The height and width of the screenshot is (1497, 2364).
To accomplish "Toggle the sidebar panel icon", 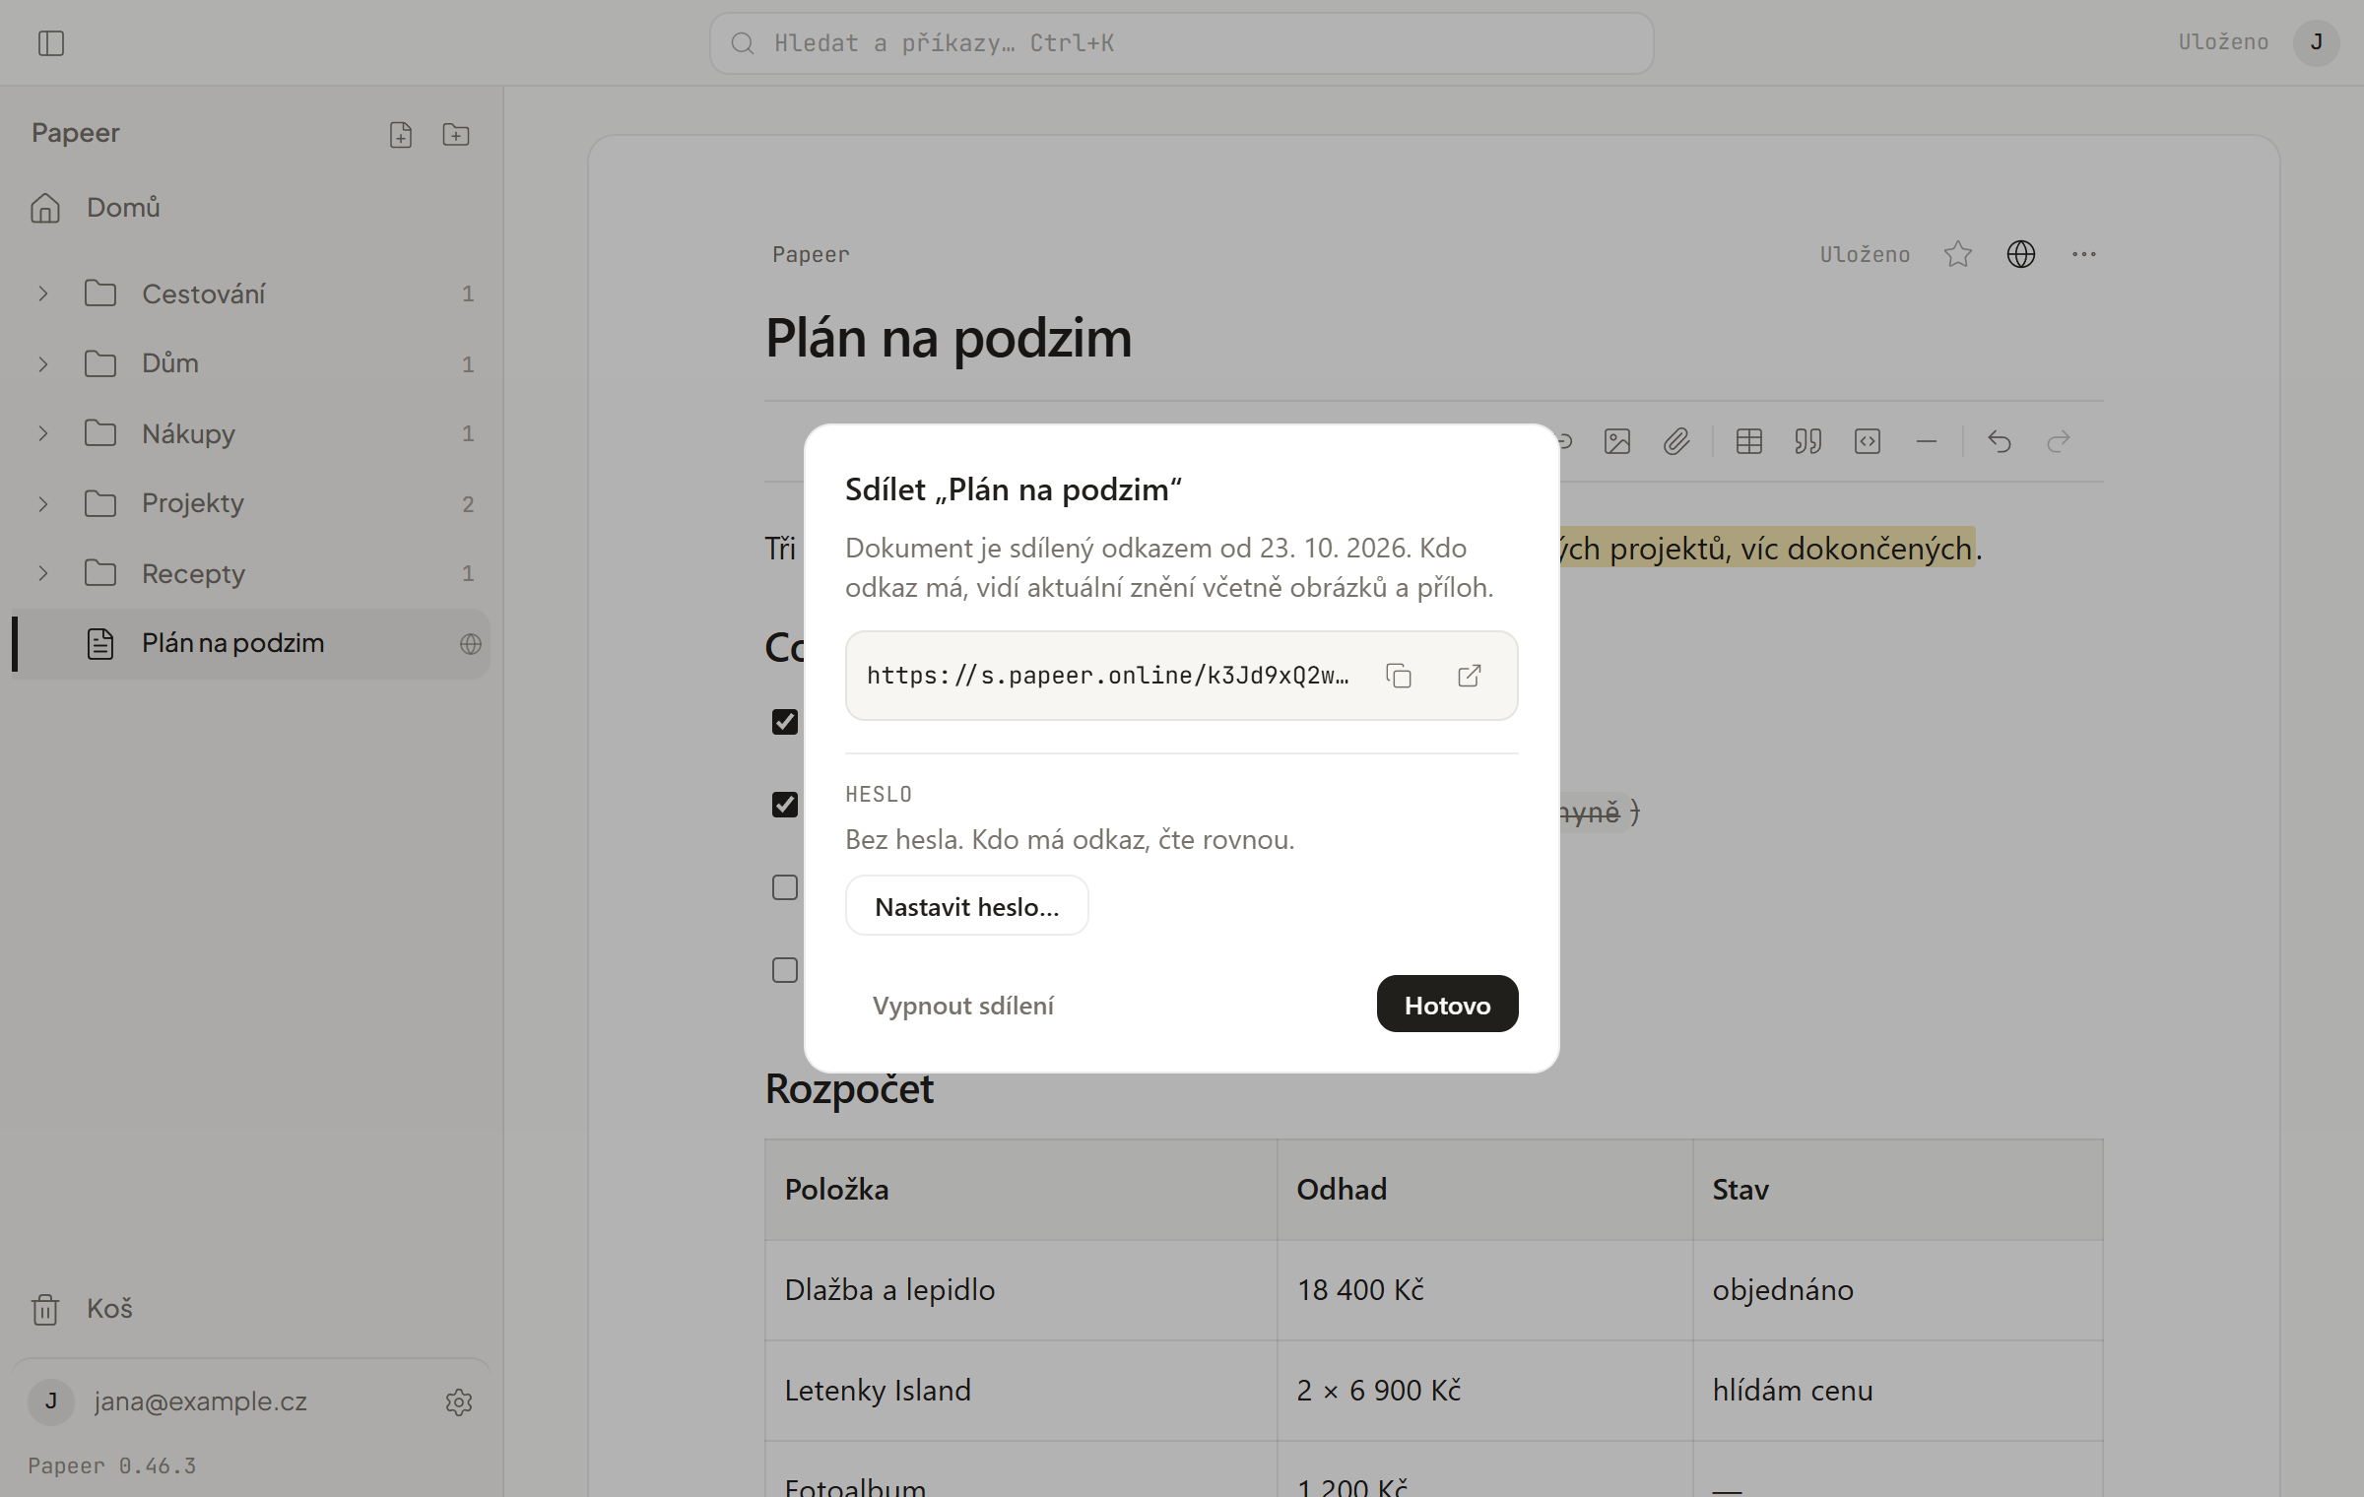I will (x=51, y=43).
